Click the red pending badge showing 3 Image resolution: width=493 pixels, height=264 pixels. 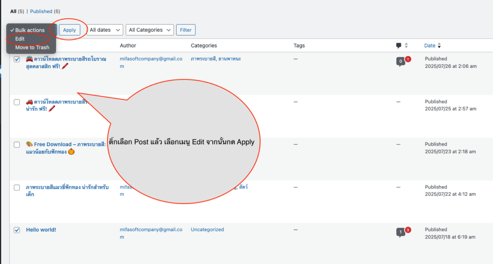click(408, 230)
